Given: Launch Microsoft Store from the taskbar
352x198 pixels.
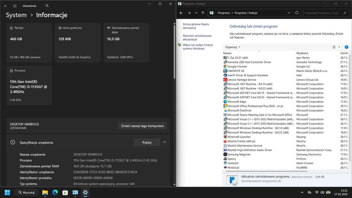Looking at the screenshot, I should [65, 192].
